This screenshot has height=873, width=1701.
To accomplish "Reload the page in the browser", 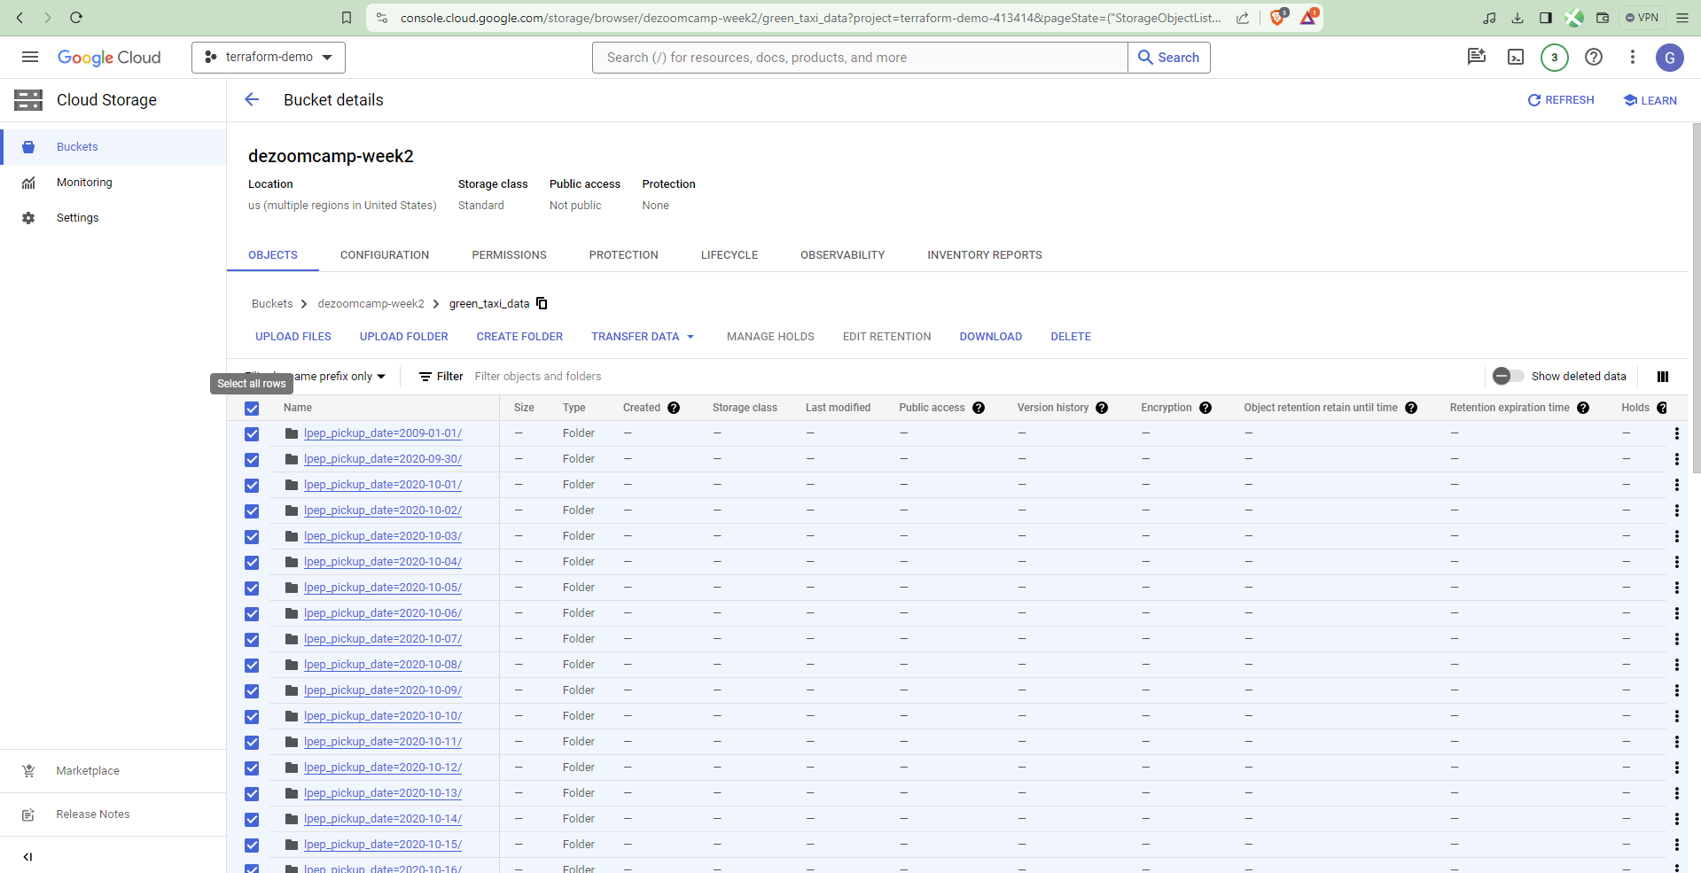I will 76,18.
